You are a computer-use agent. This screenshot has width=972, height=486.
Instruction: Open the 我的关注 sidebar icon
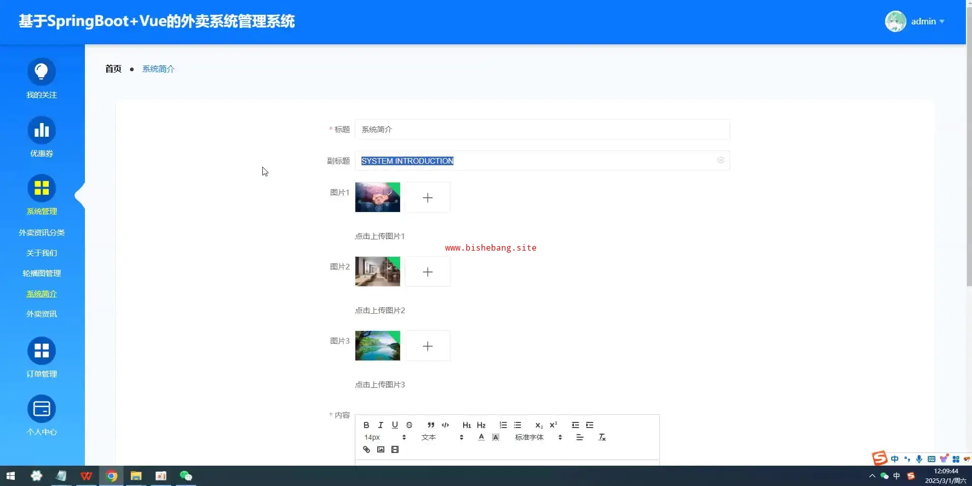point(42,72)
